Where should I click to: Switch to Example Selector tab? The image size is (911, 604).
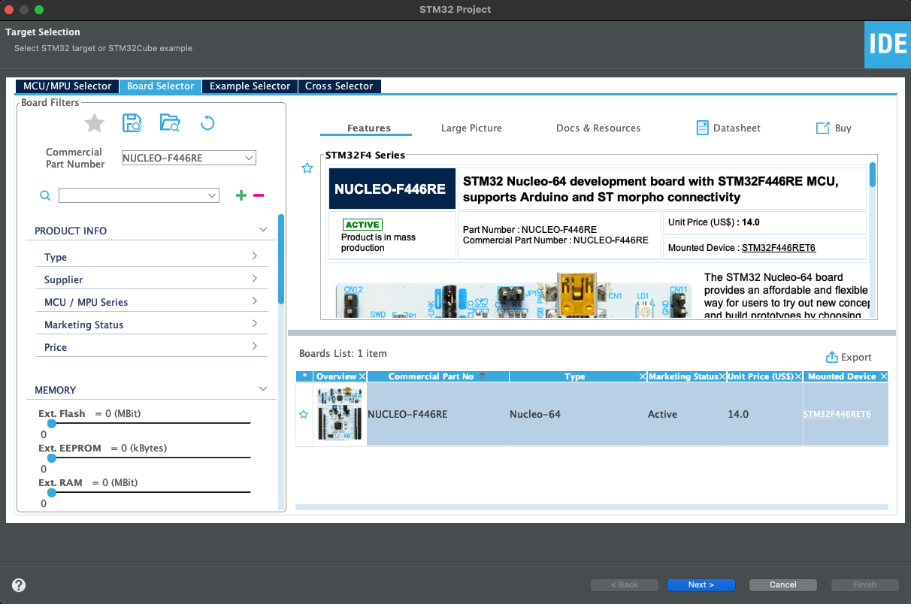[250, 86]
